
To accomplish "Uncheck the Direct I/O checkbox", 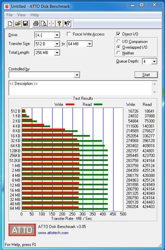I will 118,34.
